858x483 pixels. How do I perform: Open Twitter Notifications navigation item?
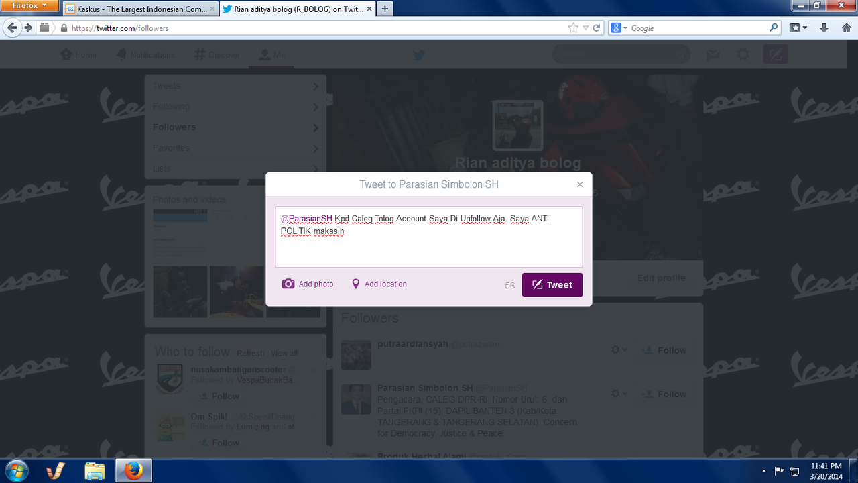point(145,55)
